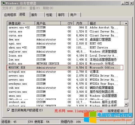
Task: Sort by 用户名 column header
Action: [x=48, y=23]
